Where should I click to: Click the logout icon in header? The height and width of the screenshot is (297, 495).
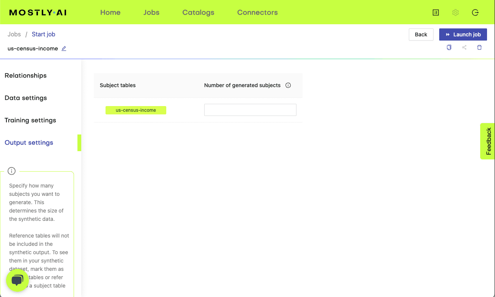pos(475,13)
